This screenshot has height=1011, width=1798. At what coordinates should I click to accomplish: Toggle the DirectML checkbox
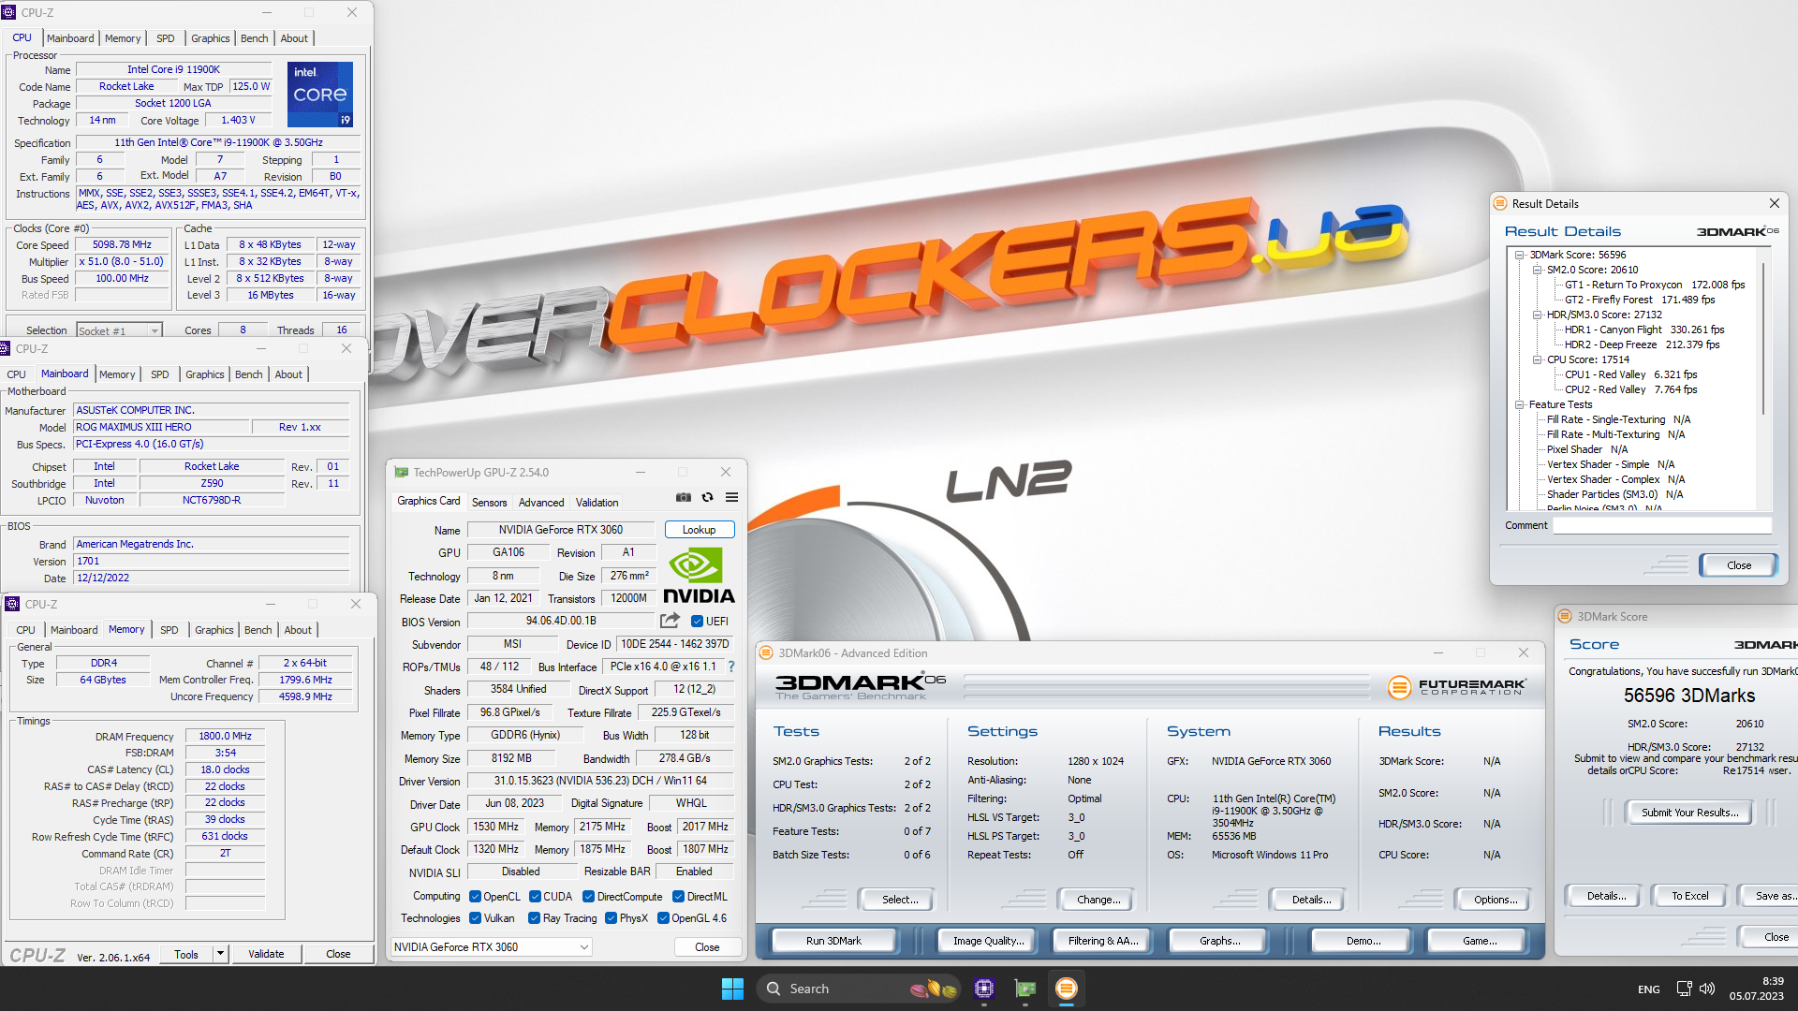pos(678,896)
